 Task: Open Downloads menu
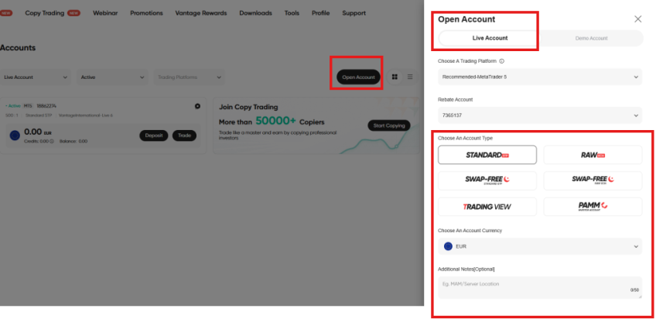(x=255, y=13)
